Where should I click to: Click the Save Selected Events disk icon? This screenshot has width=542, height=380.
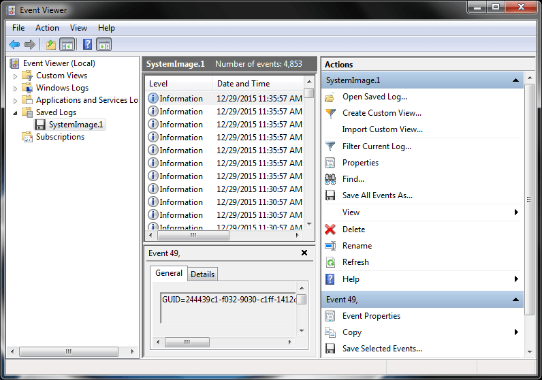point(330,349)
